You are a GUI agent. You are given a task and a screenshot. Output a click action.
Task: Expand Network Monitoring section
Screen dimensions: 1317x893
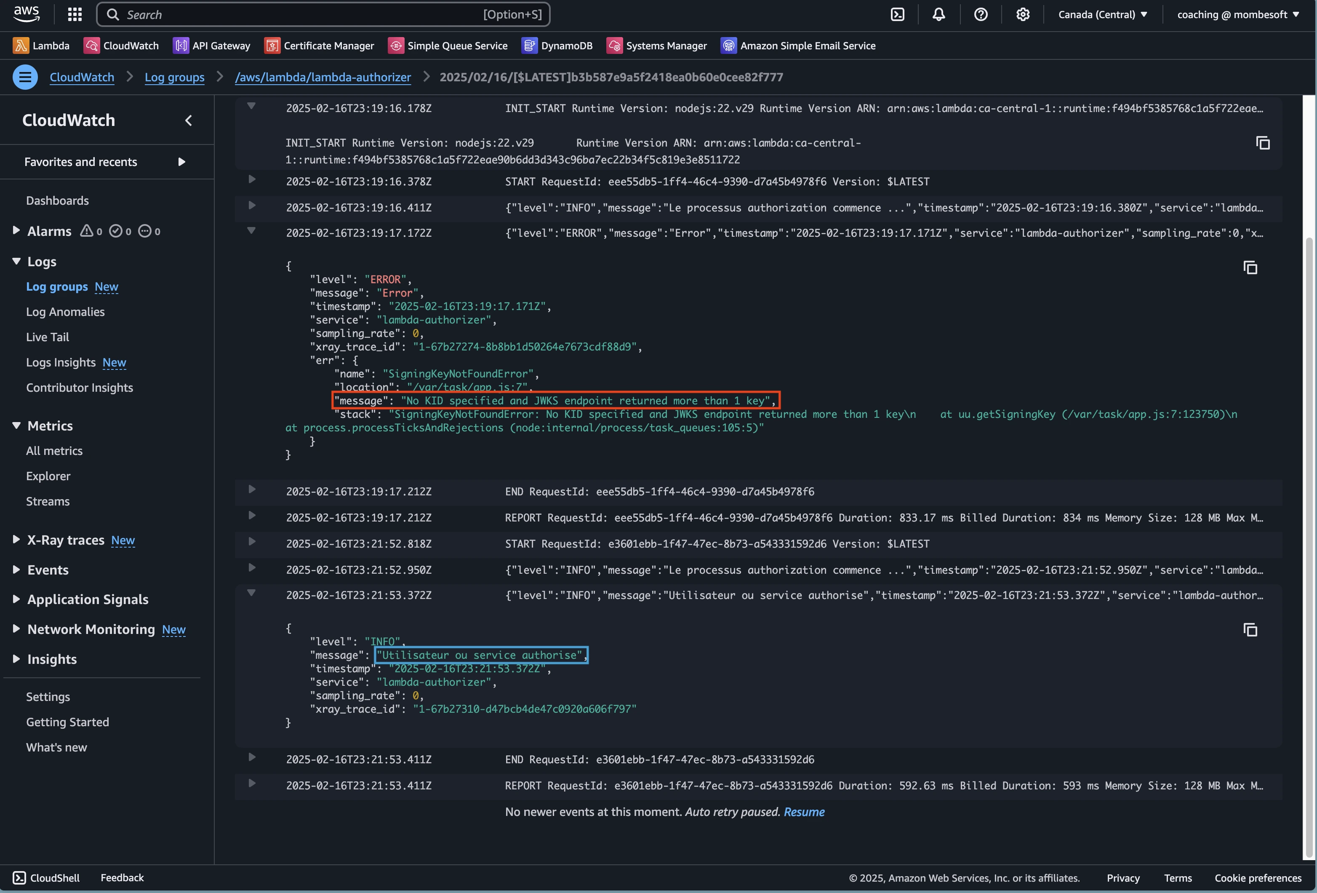tap(16, 629)
